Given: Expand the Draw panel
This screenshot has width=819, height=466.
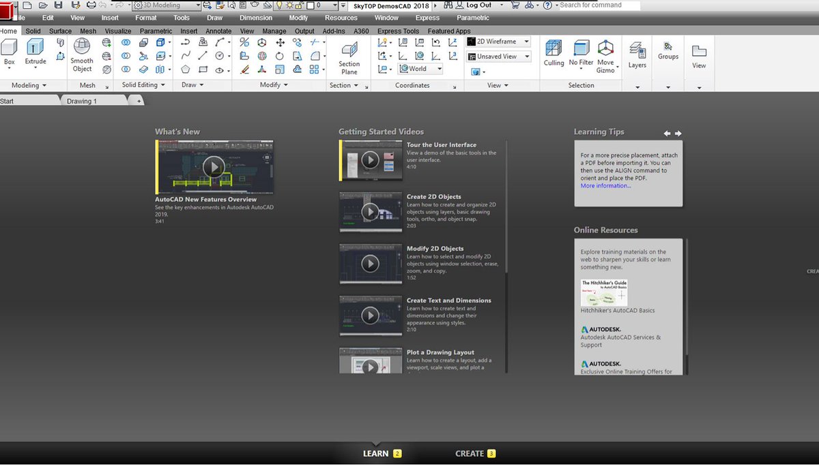Looking at the screenshot, I should tap(192, 85).
